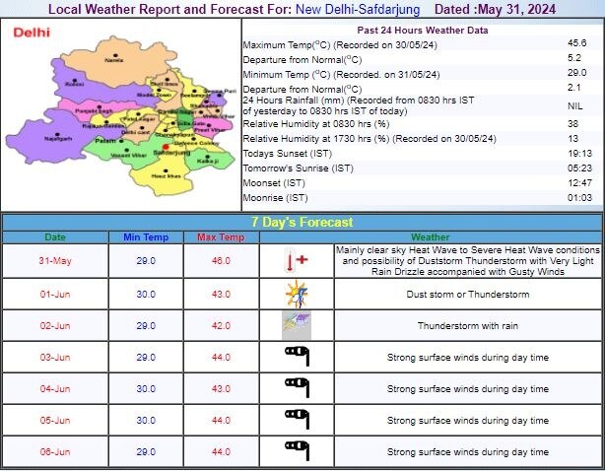Click the Date column header
The height and width of the screenshot is (471, 605).
(x=55, y=237)
